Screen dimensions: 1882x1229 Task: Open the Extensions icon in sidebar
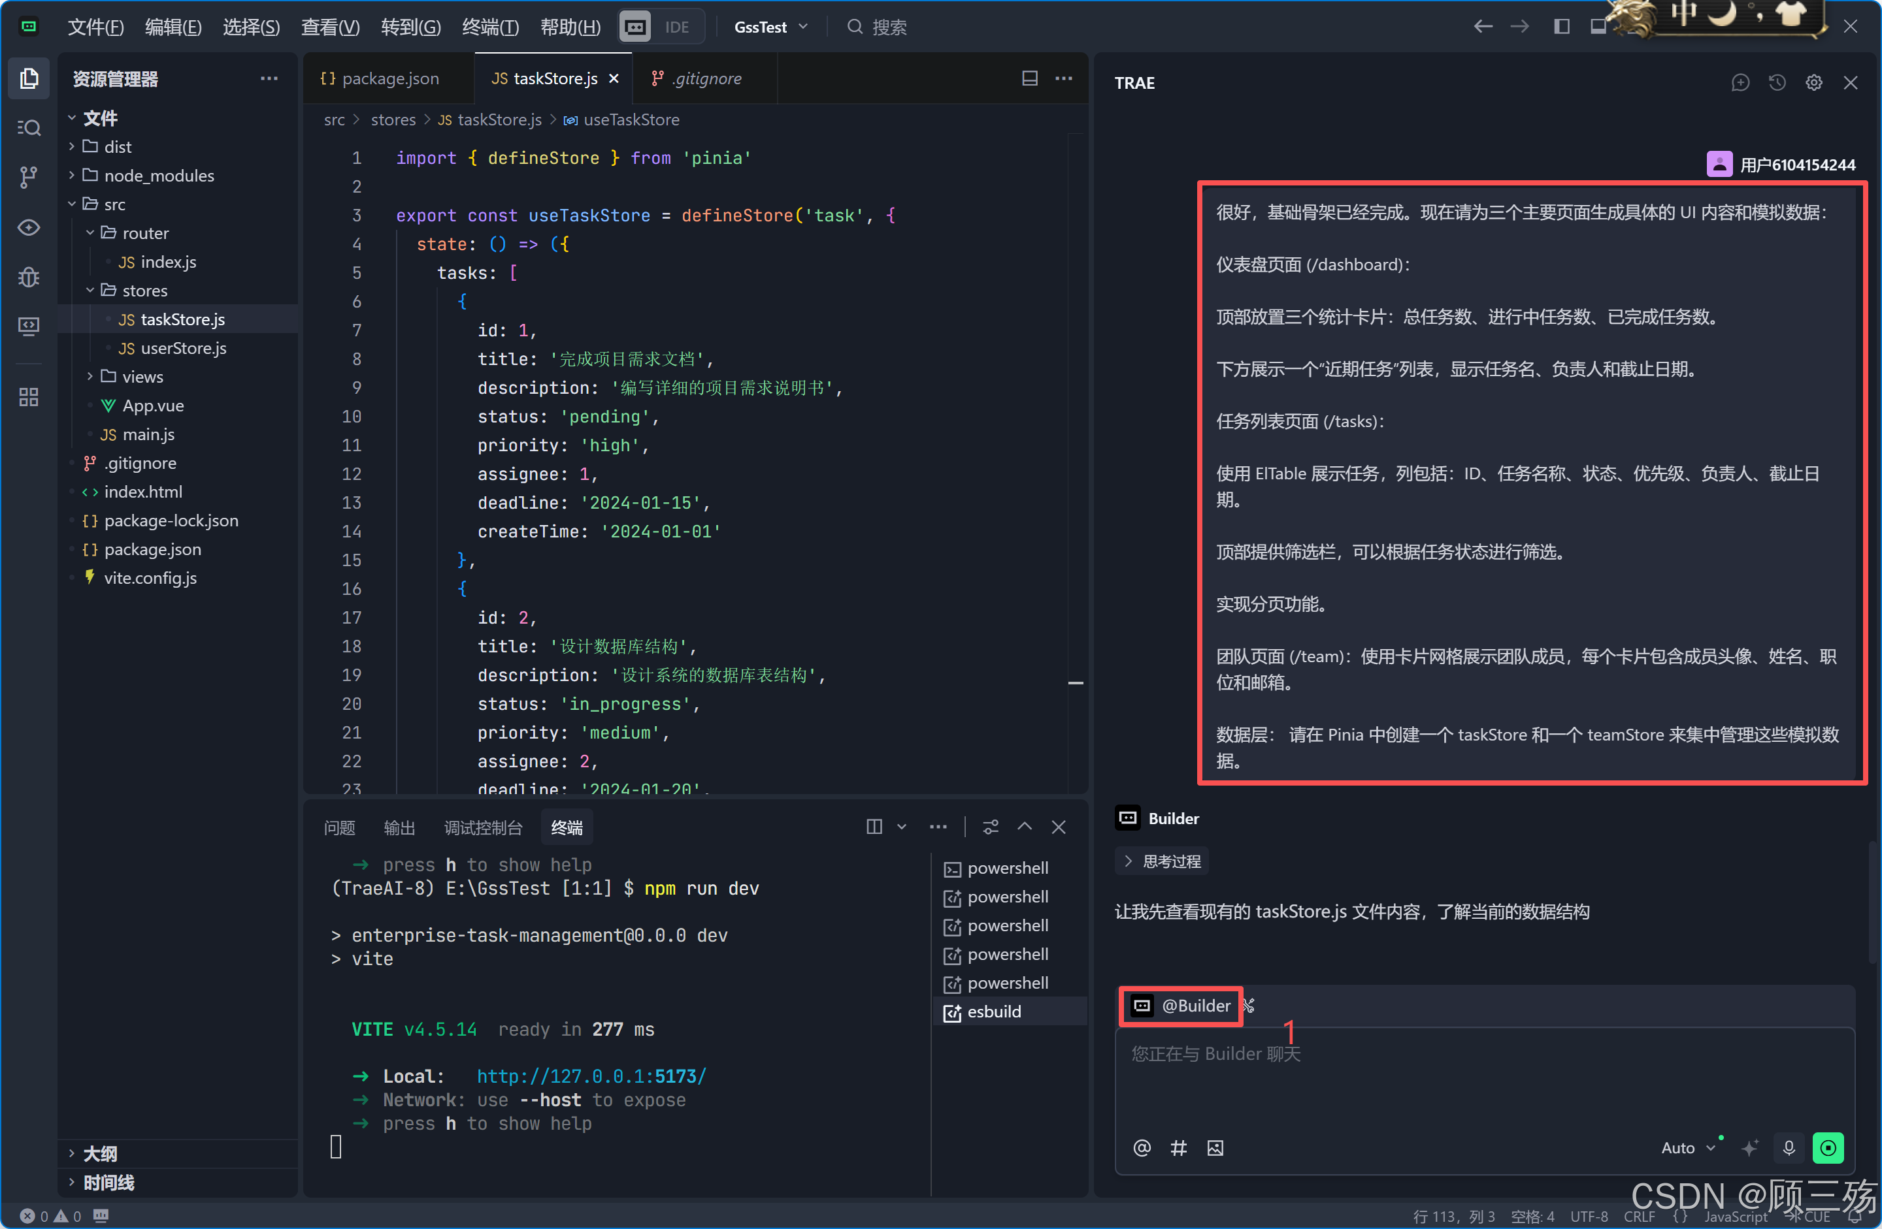pos(29,397)
